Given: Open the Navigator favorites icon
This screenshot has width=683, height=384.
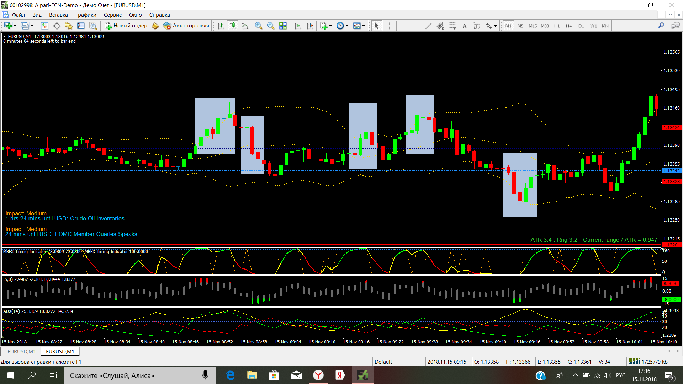Looking at the screenshot, I should coord(69,26).
